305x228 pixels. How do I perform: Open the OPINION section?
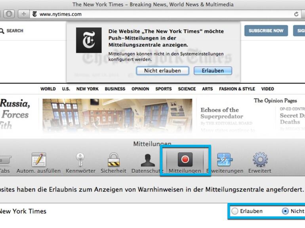(x=140, y=89)
